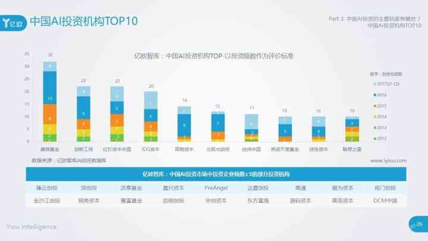Click the 2013 legend marker
This screenshot has width=428, height=241.
[374, 127]
